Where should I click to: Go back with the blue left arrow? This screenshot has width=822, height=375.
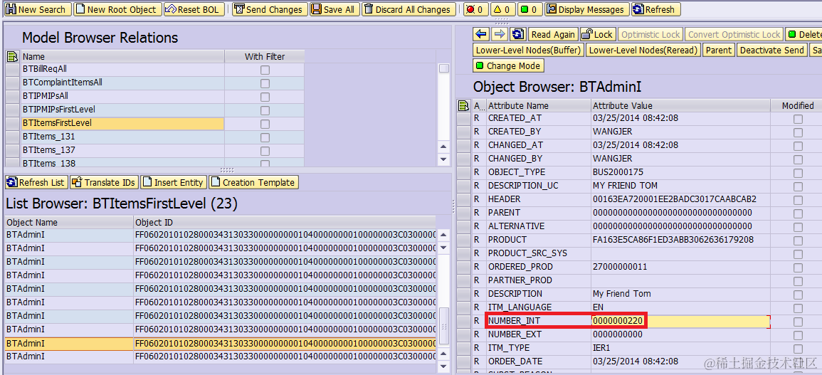[480, 34]
